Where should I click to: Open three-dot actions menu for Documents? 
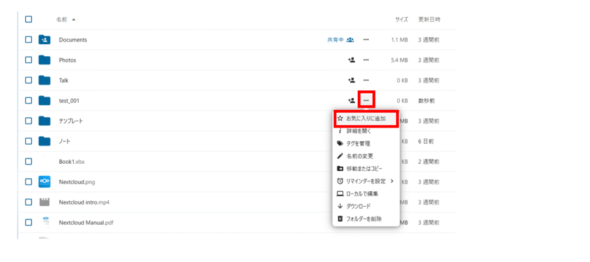coord(366,40)
